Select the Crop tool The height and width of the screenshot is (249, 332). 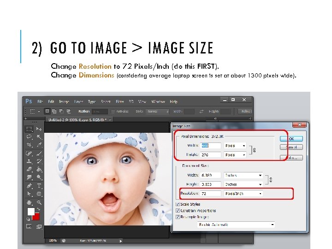(29, 145)
